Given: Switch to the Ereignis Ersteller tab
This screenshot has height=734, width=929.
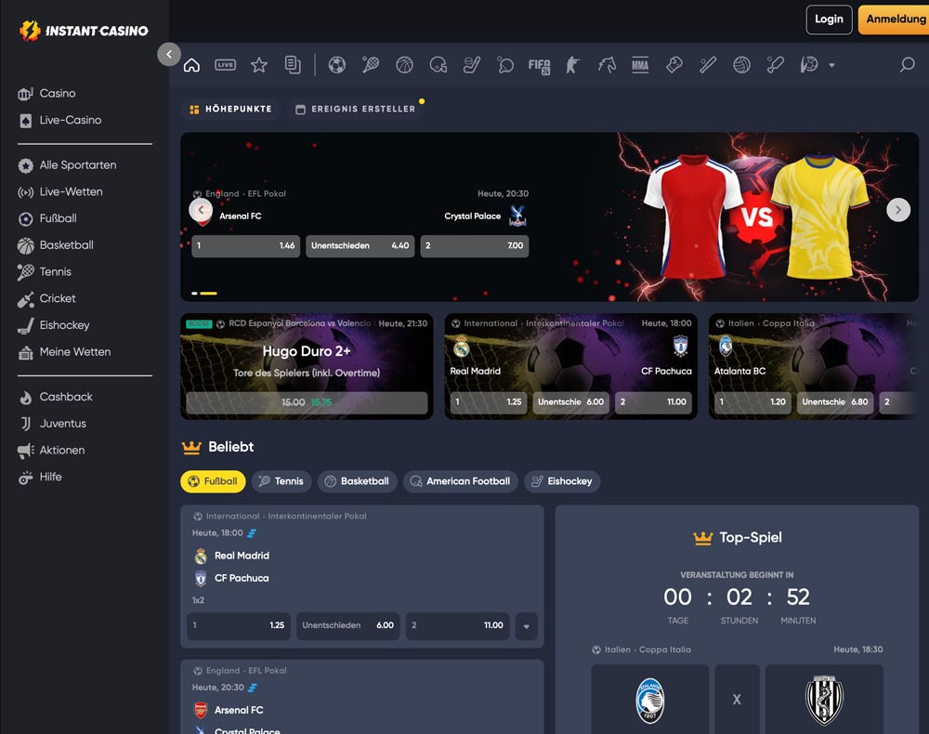Looking at the screenshot, I should point(356,109).
